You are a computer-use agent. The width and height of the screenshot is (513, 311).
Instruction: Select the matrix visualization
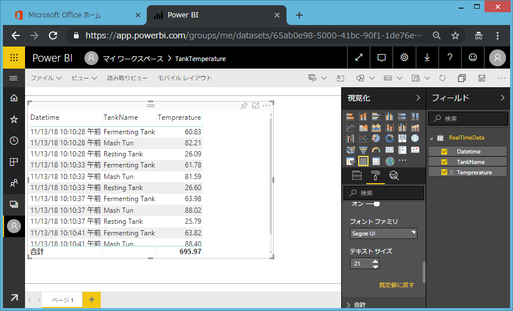coord(376,161)
